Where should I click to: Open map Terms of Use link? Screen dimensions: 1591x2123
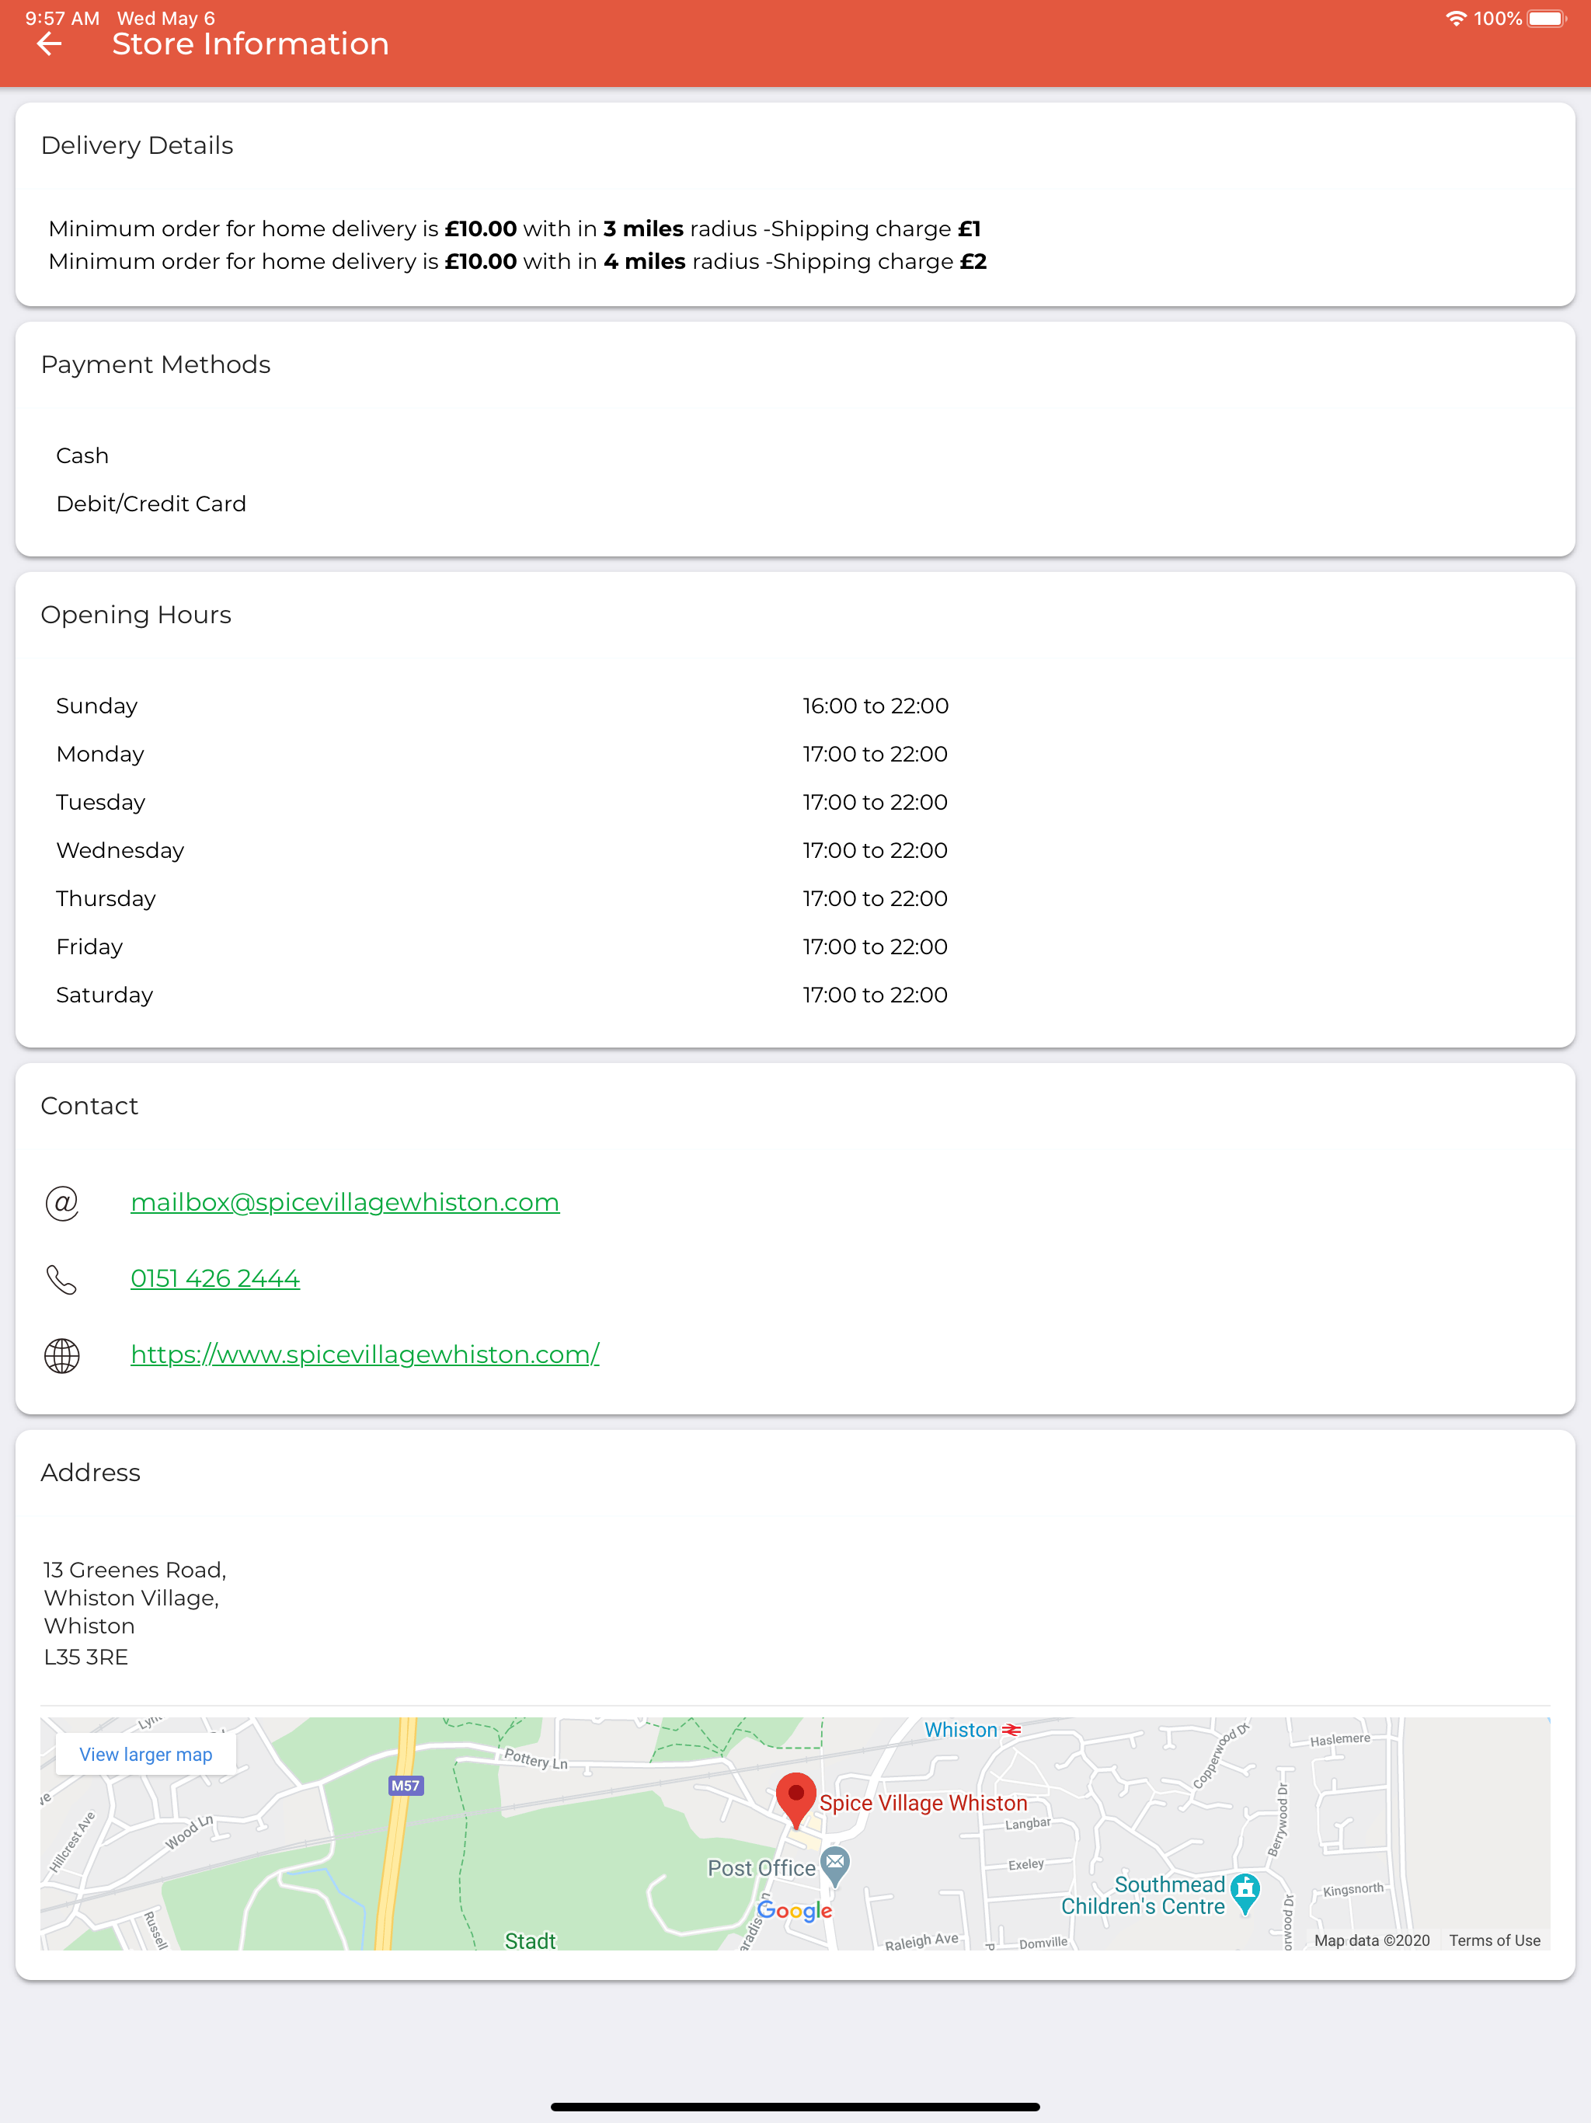click(1494, 1940)
